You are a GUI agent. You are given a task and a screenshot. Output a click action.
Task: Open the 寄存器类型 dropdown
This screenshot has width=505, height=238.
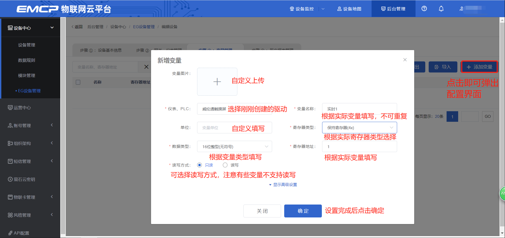tap(359, 128)
